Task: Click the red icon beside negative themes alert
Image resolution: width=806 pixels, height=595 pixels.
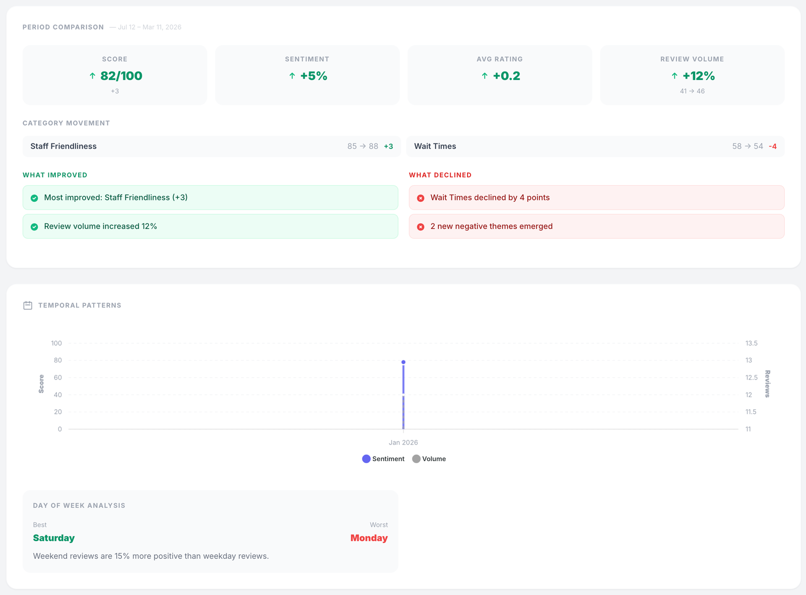Action: (421, 226)
